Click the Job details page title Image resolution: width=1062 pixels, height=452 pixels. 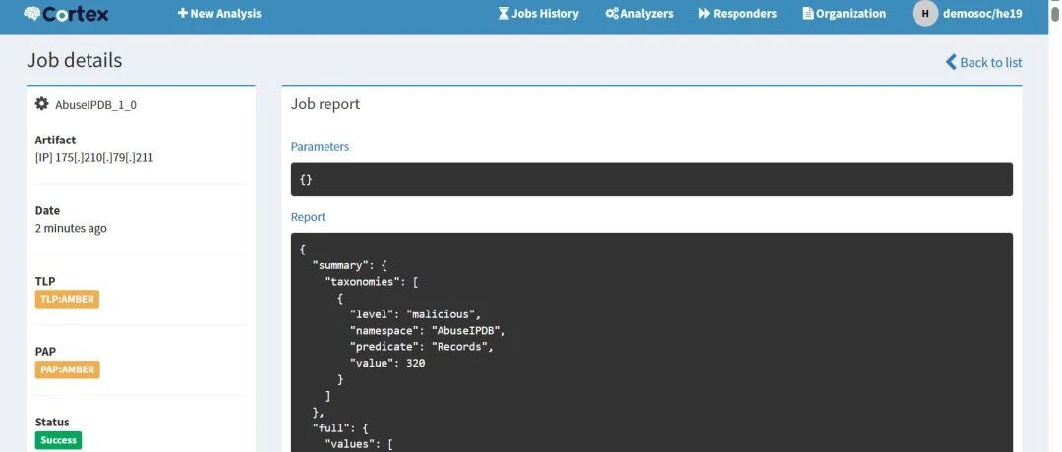tap(75, 60)
